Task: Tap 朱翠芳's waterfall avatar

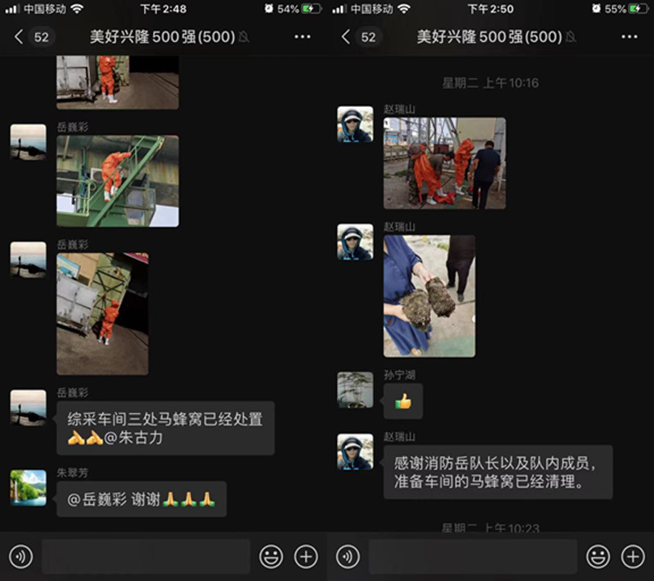Action: click(29, 488)
